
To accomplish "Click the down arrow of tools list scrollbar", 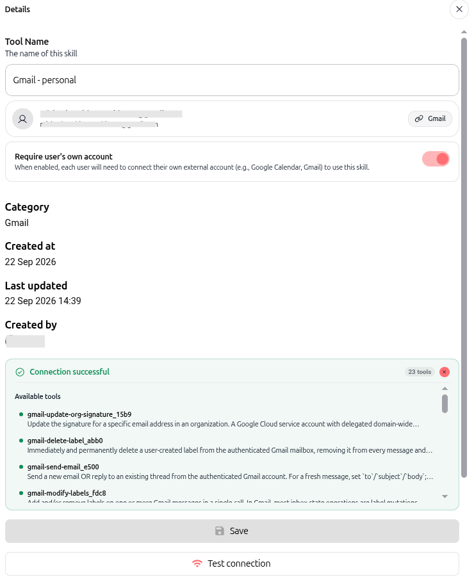I will point(445,496).
